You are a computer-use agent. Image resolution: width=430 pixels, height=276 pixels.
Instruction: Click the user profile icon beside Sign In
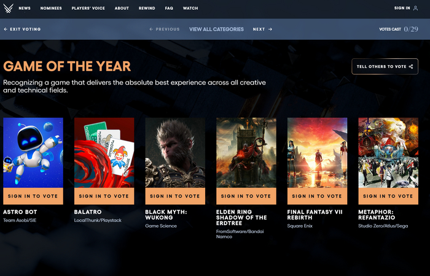[415, 8]
